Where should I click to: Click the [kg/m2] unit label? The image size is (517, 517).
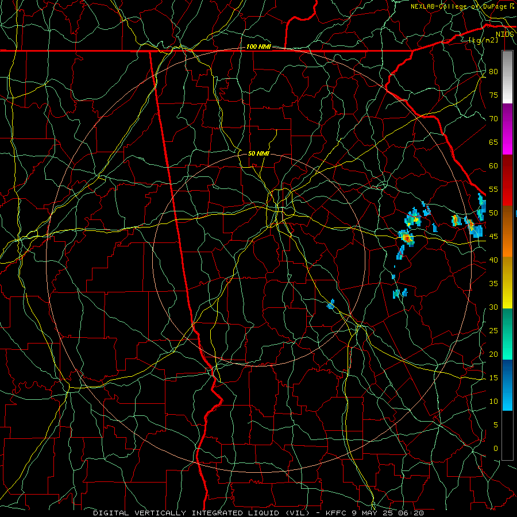click(483, 40)
